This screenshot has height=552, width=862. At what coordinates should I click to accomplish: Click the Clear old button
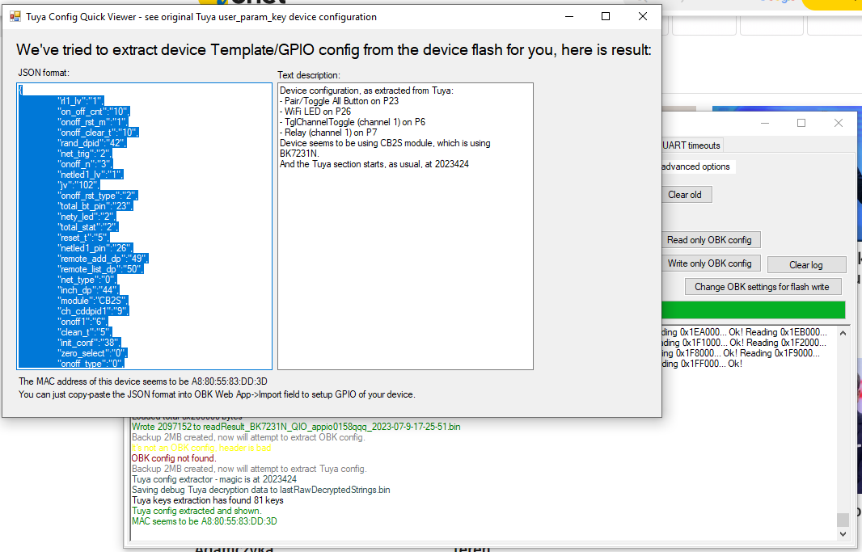[685, 195]
